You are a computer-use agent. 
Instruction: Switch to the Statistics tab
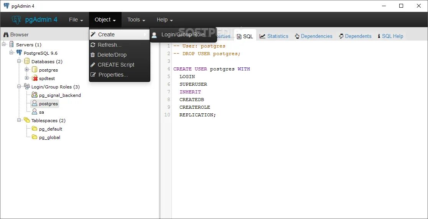point(274,36)
